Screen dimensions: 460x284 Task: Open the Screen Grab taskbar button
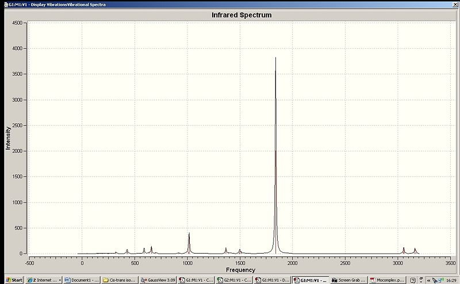point(348,280)
